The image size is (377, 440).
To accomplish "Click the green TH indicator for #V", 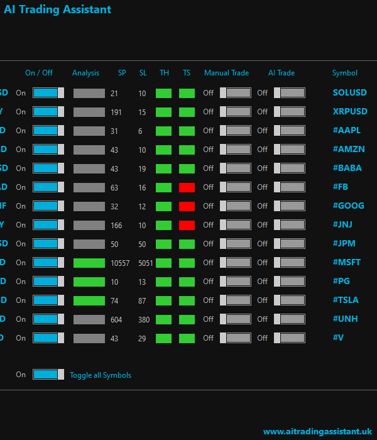I will pyautogui.click(x=163, y=338).
